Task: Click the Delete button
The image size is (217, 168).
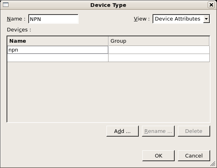Action: [x=194, y=131]
